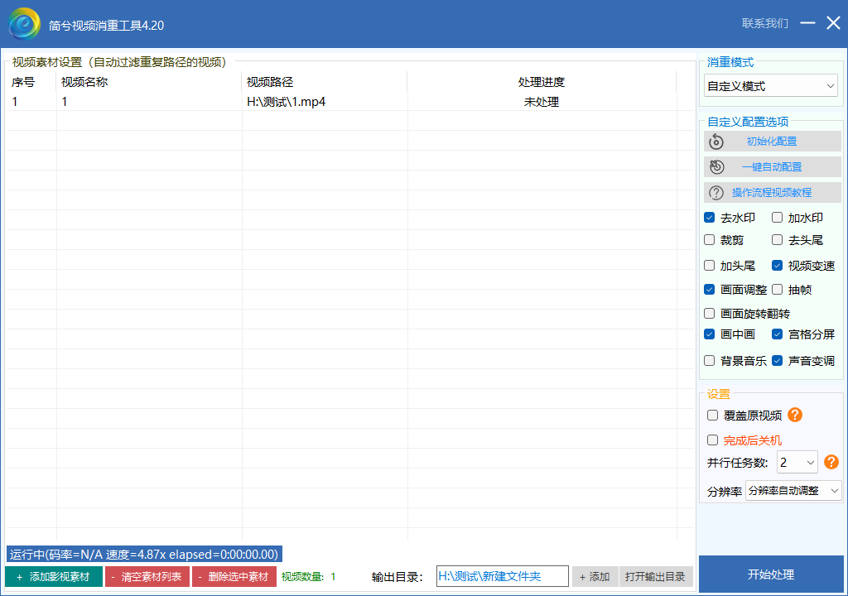Click the question mark icon beside 操作流程视频教程

pos(716,193)
